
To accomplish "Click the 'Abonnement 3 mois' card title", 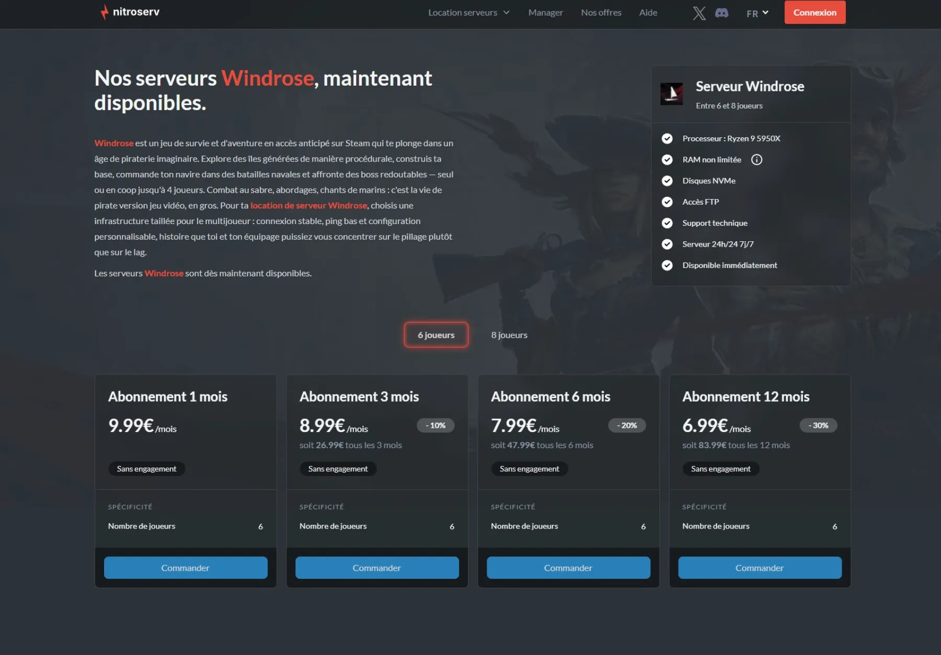I will (359, 396).
